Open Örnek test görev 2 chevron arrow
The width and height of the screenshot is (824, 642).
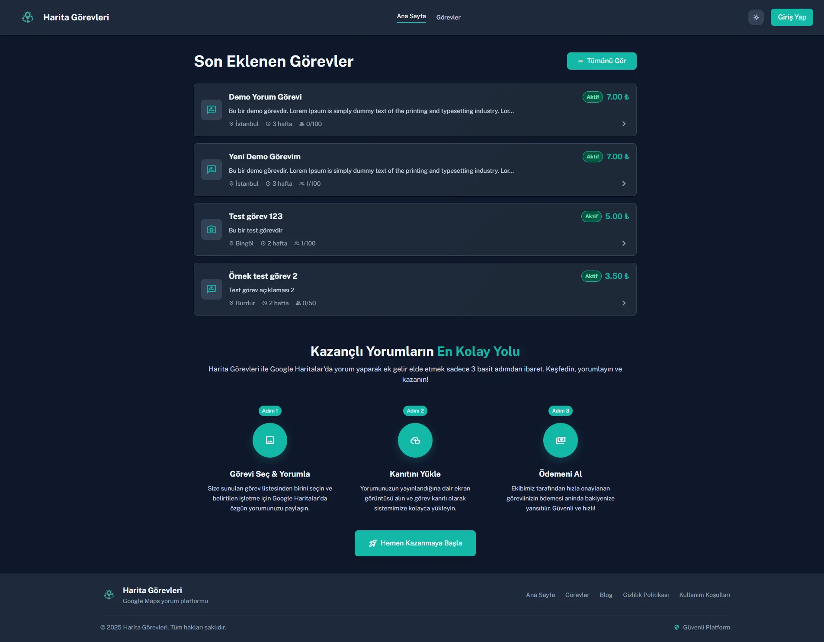click(x=624, y=303)
